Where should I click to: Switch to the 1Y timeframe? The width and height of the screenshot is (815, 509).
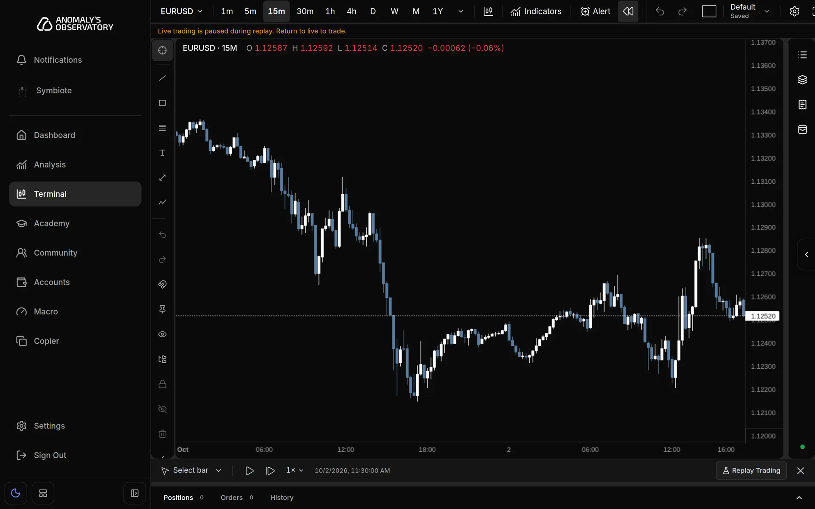click(x=438, y=11)
